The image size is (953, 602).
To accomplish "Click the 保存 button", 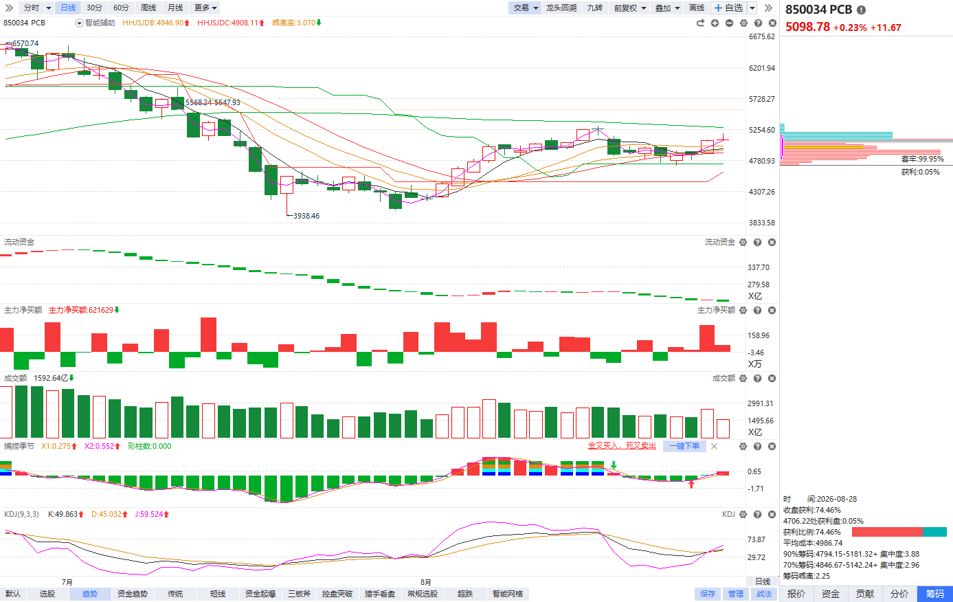I will coord(708,594).
